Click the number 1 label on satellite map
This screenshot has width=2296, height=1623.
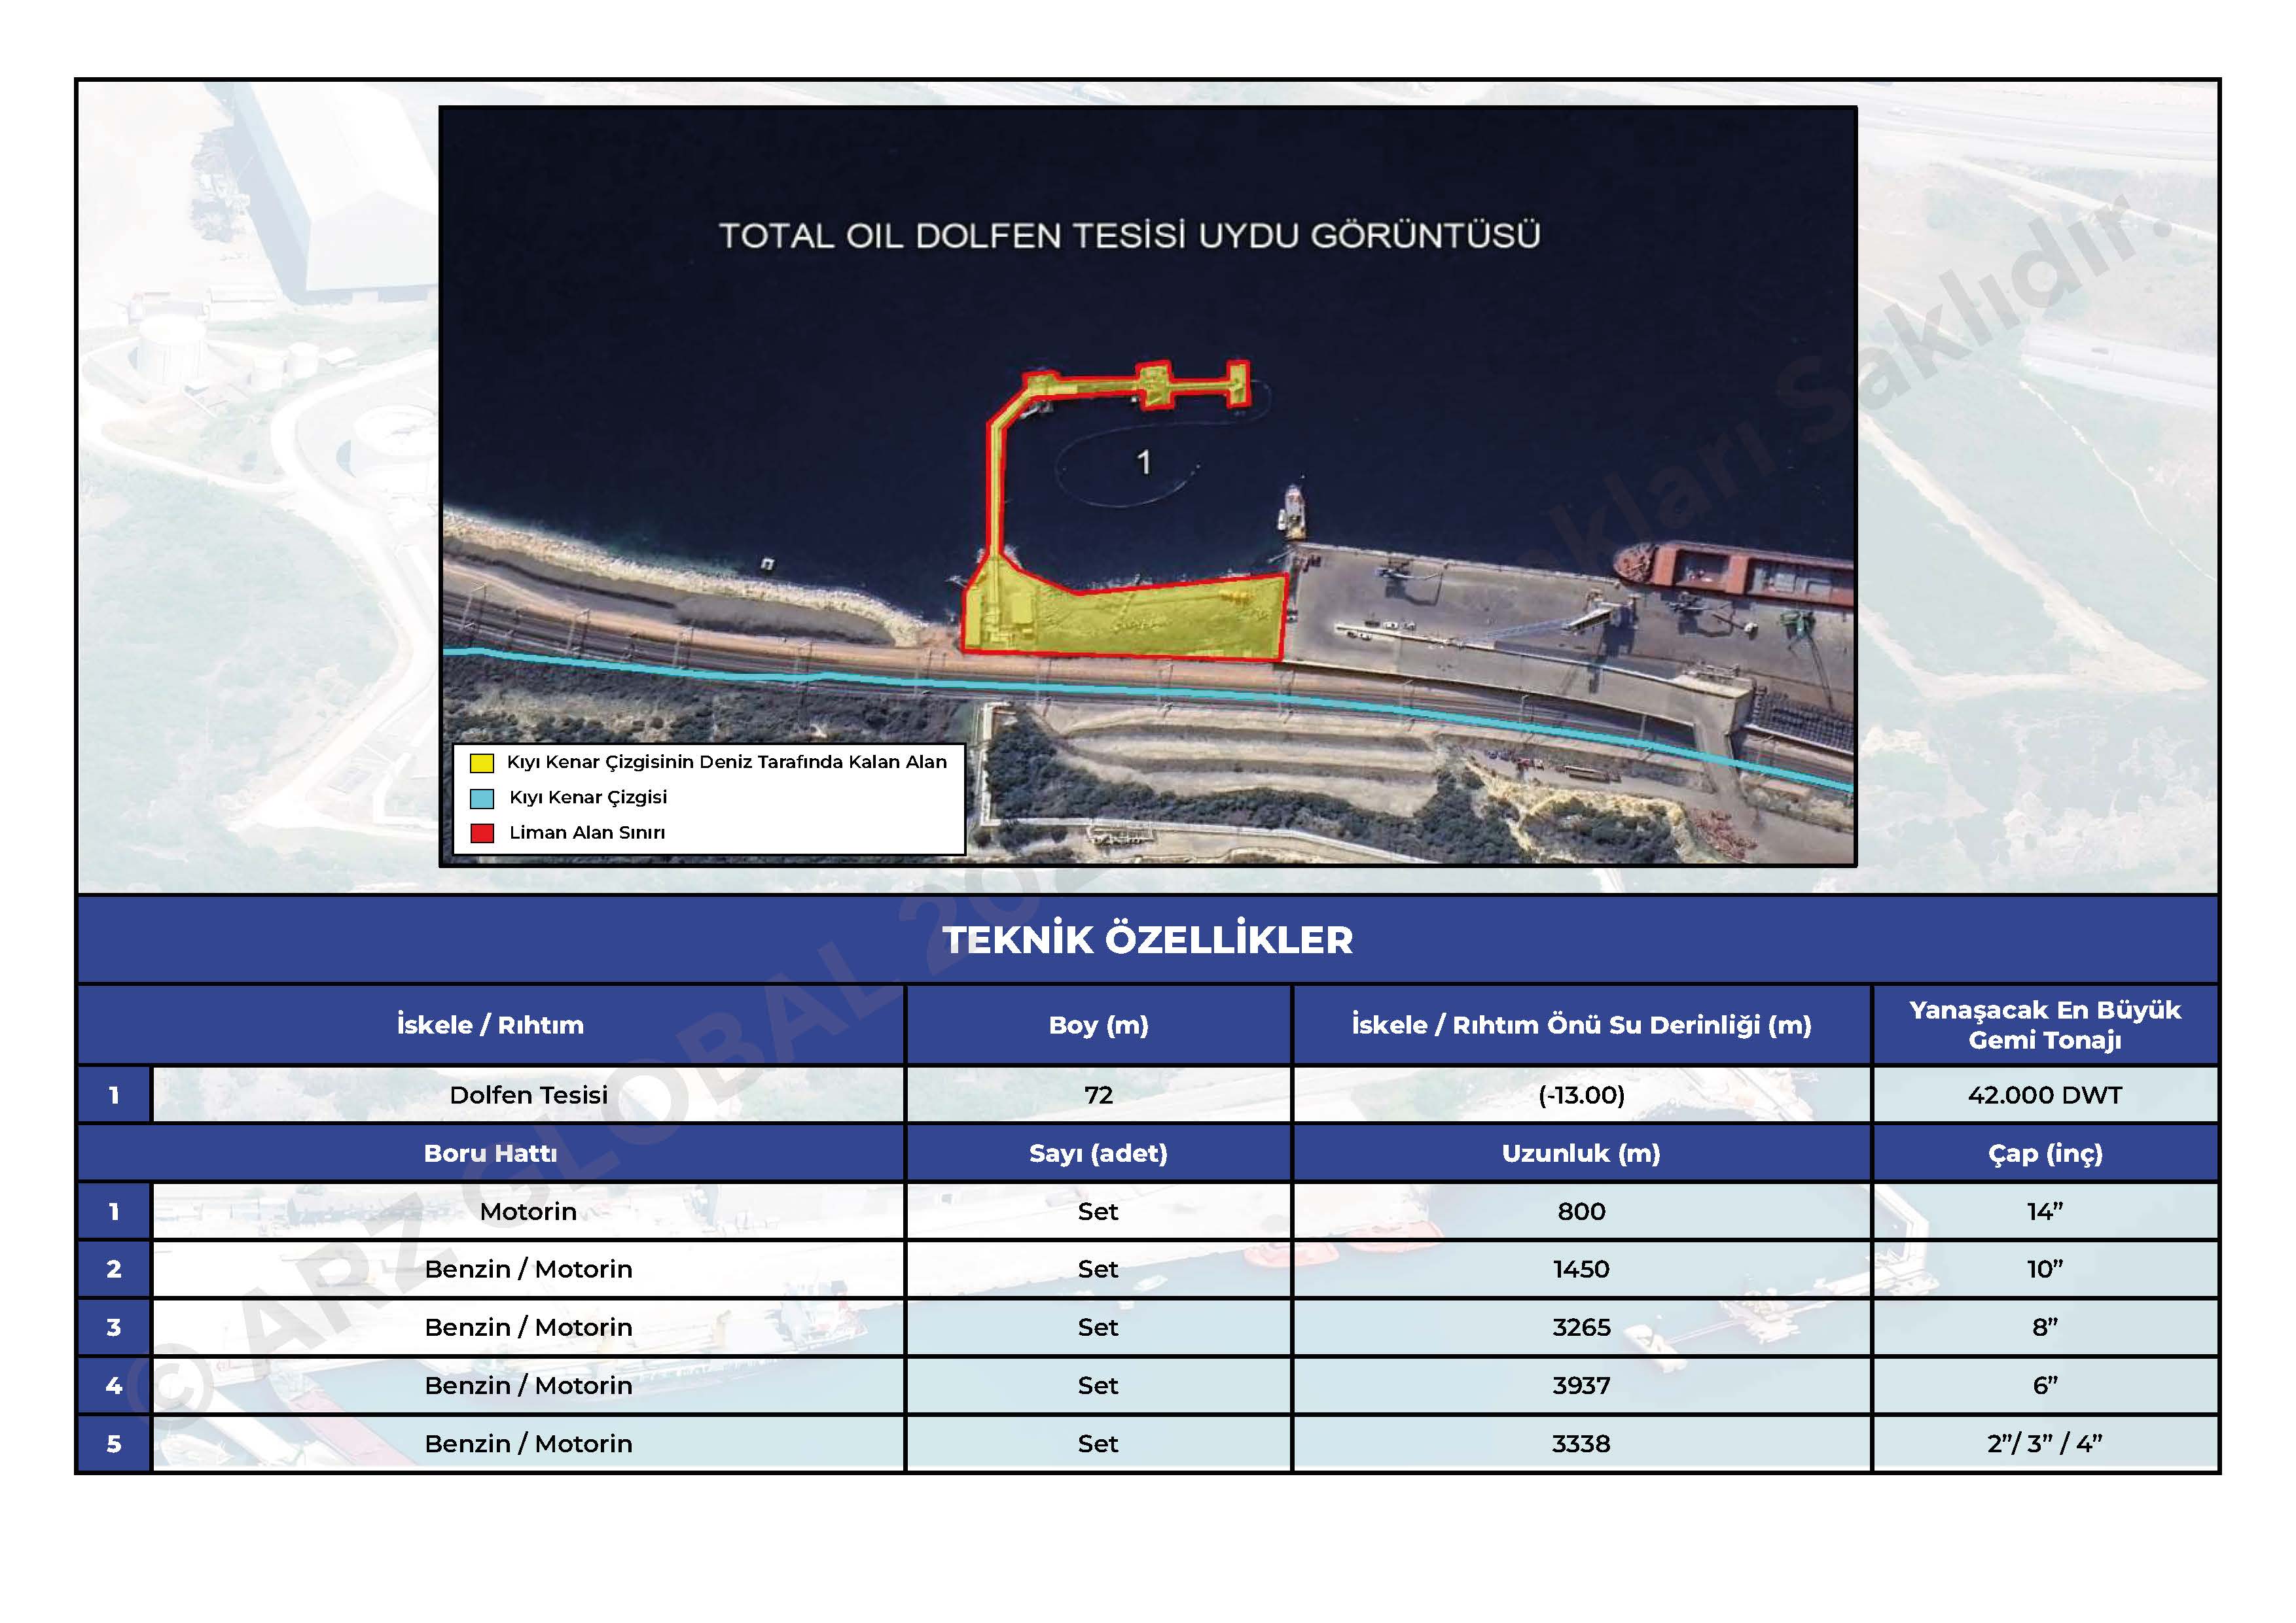pos(1144,462)
